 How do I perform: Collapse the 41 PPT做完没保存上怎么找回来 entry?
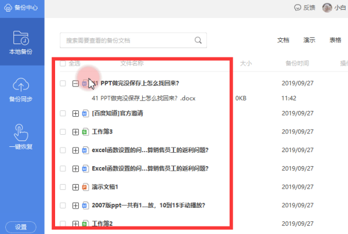tap(75, 84)
